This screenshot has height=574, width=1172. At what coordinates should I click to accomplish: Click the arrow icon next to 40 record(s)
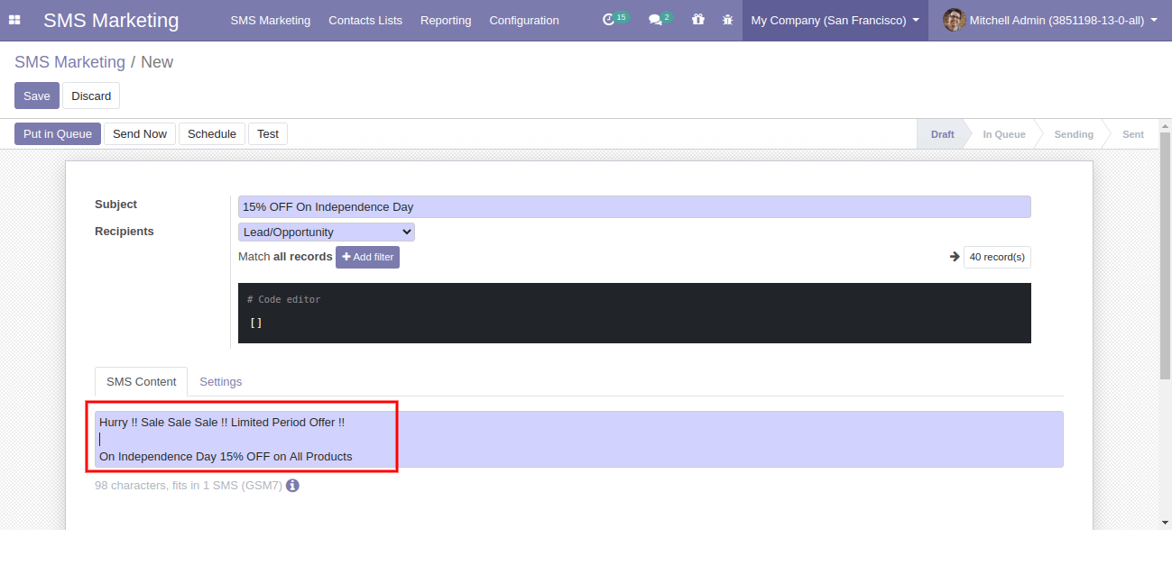(955, 257)
